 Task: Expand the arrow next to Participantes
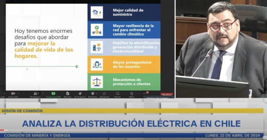pyautogui.click(x=43, y=93)
